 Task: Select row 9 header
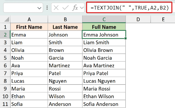tap(5, 88)
